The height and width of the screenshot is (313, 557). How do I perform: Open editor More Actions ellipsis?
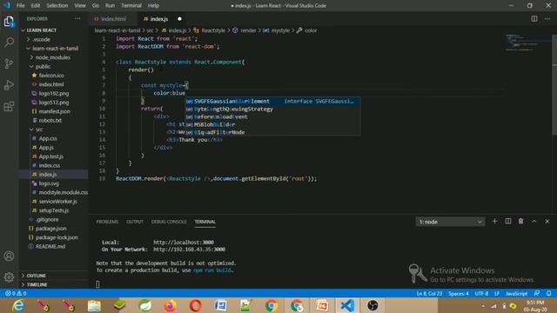[x=547, y=19]
